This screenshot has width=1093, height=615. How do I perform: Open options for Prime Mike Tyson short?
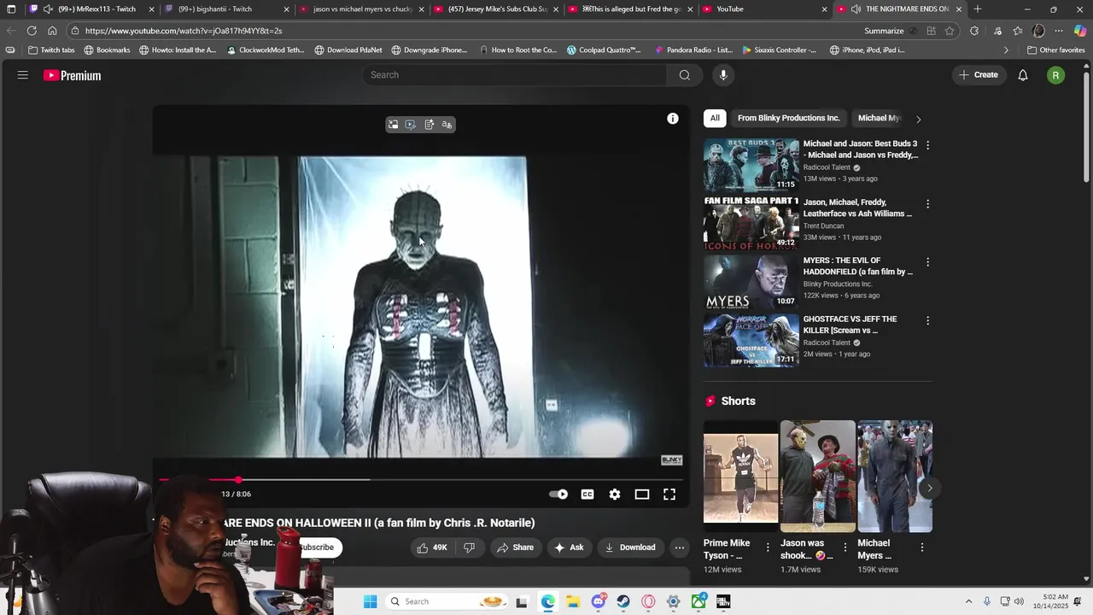[x=768, y=548]
